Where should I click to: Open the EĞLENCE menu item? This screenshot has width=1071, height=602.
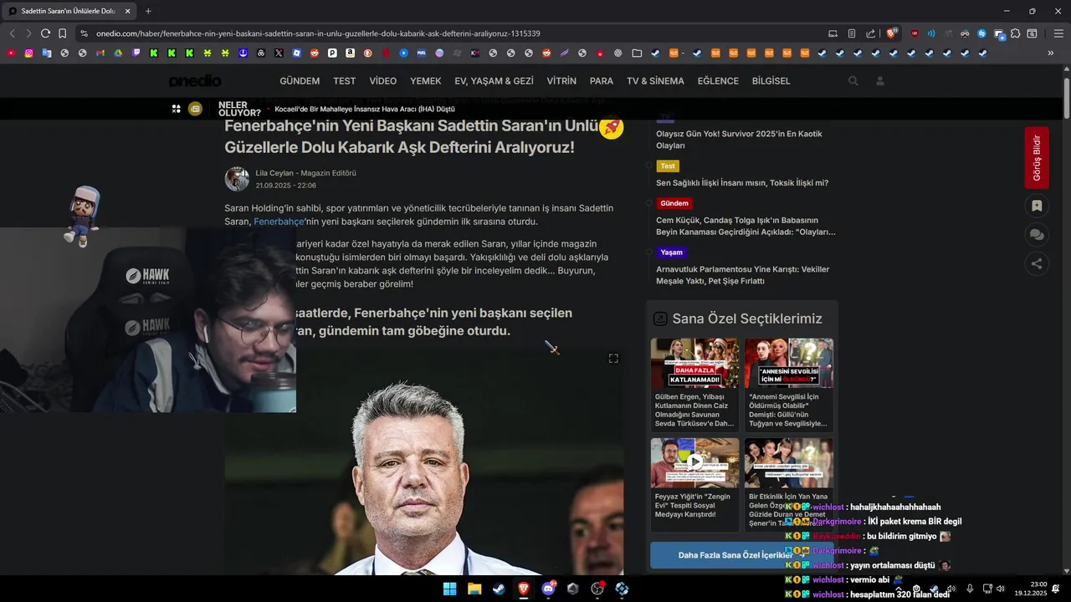[718, 81]
